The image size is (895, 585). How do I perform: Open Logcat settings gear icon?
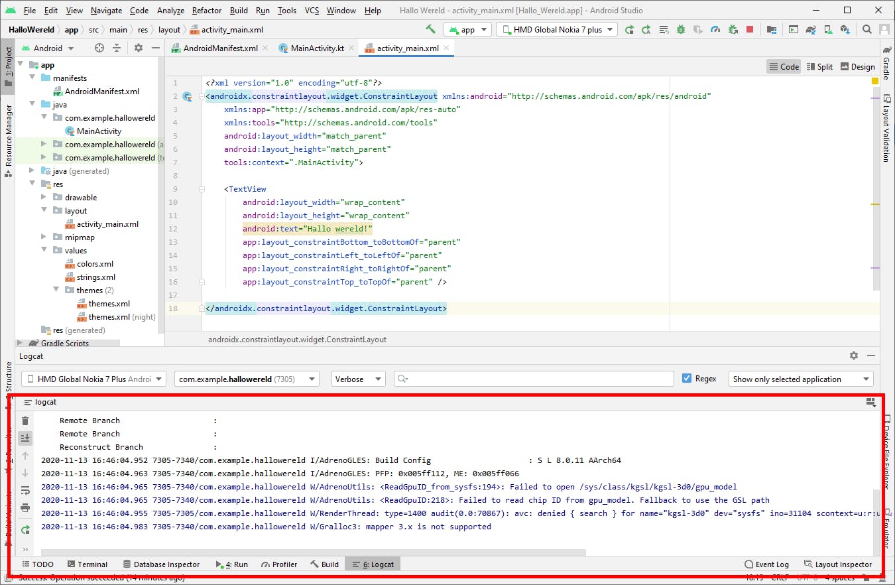coord(854,356)
